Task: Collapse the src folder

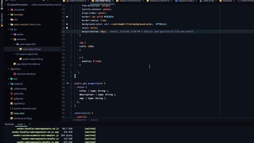Action: pyautogui.click(x=8, y=29)
